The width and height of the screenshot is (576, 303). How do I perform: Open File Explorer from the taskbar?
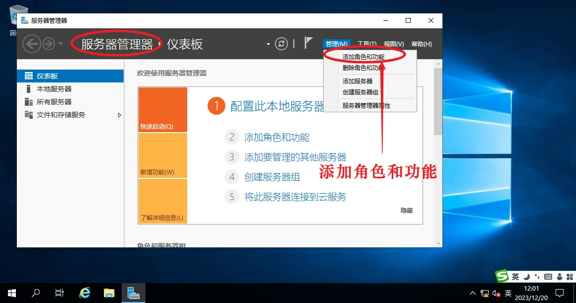point(109,293)
